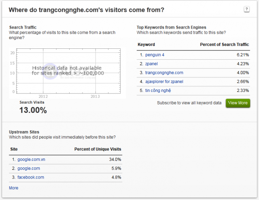Viewport: 259px width, 200px height.
Task: Click the Keyword column header
Action: (x=146, y=44)
